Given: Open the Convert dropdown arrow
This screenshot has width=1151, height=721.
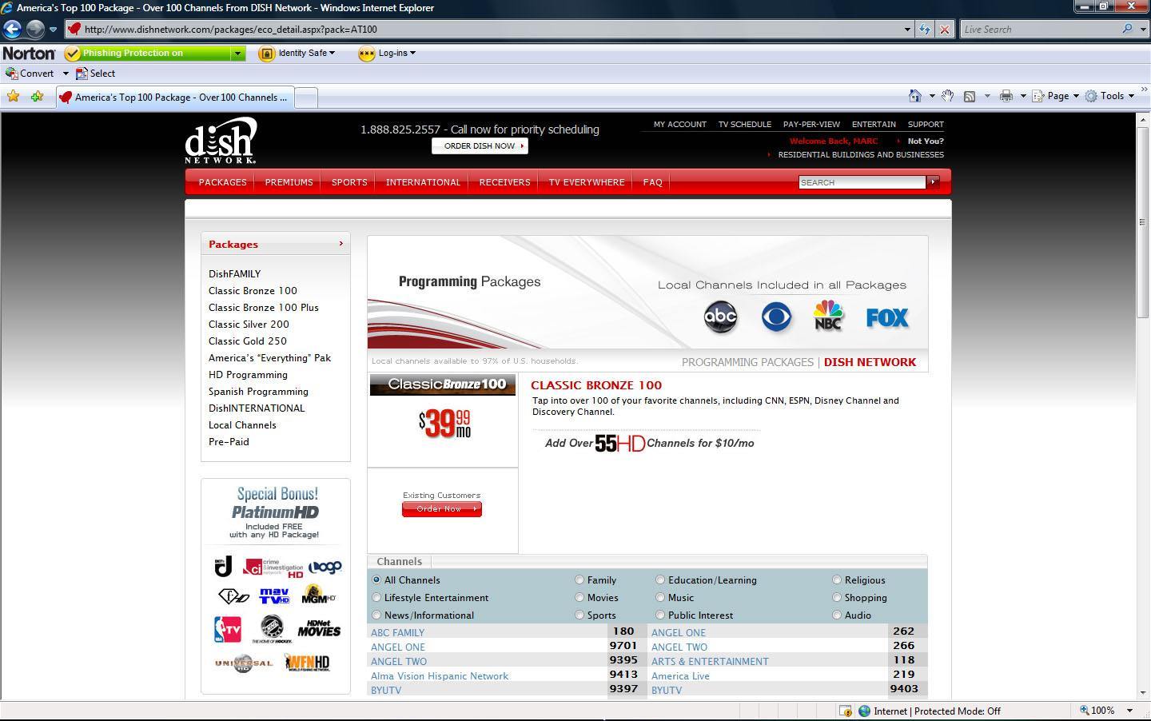Looking at the screenshot, I should [x=66, y=74].
